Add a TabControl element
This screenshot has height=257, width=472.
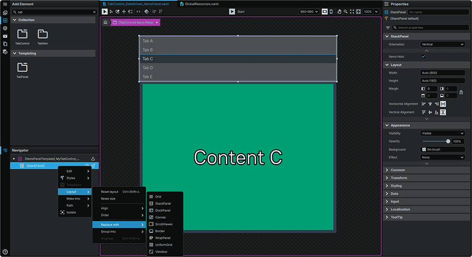coord(22,37)
